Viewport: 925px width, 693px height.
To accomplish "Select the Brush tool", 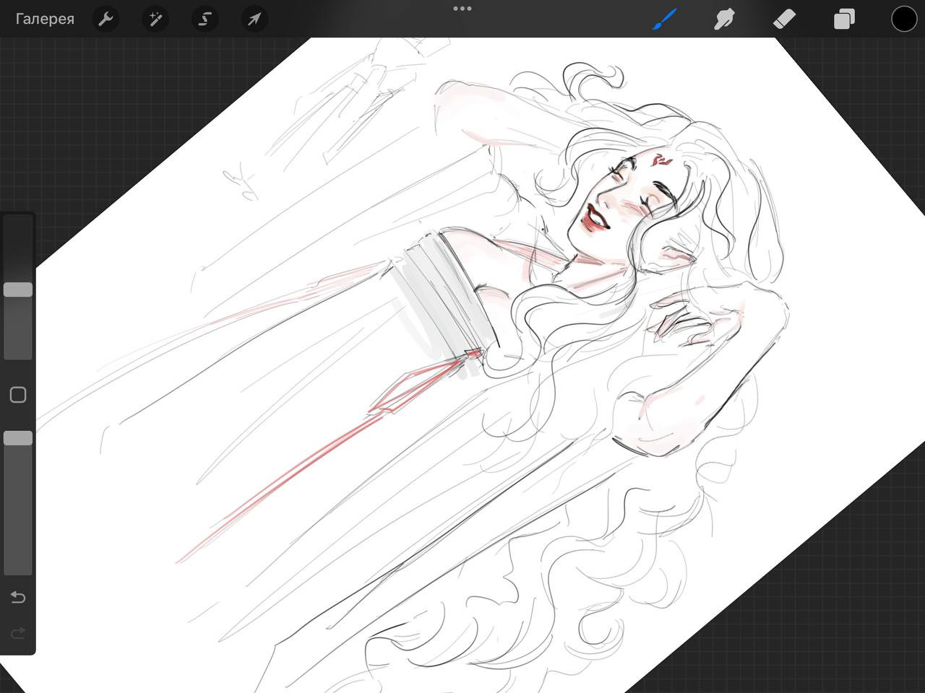I will (665, 19).
